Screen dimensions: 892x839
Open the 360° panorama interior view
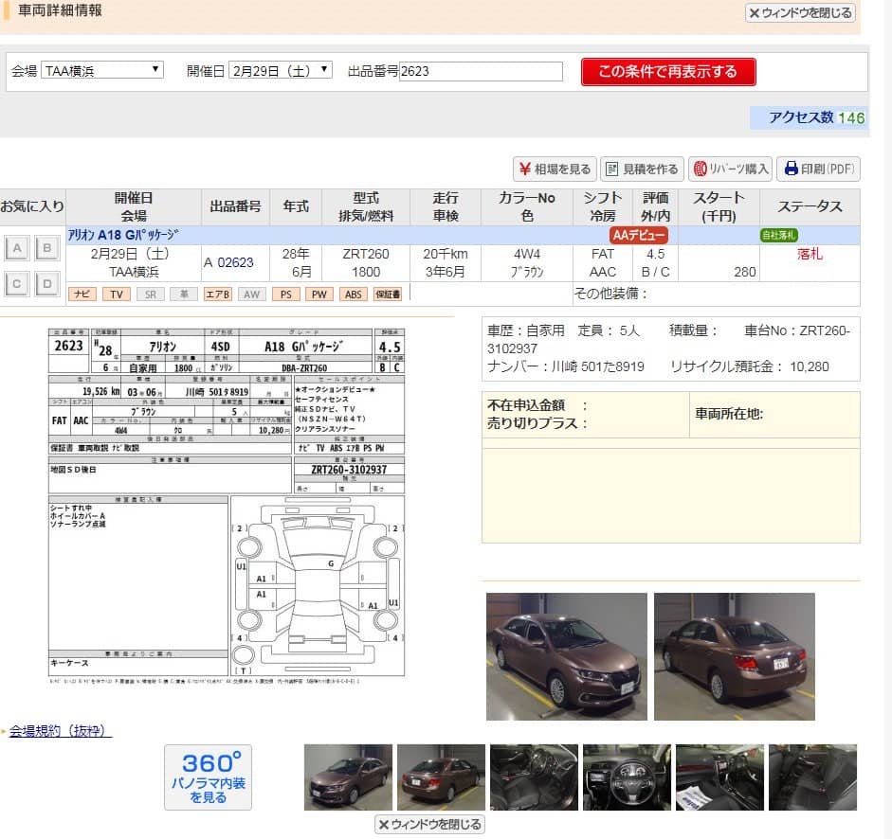[x=208, y=777]
